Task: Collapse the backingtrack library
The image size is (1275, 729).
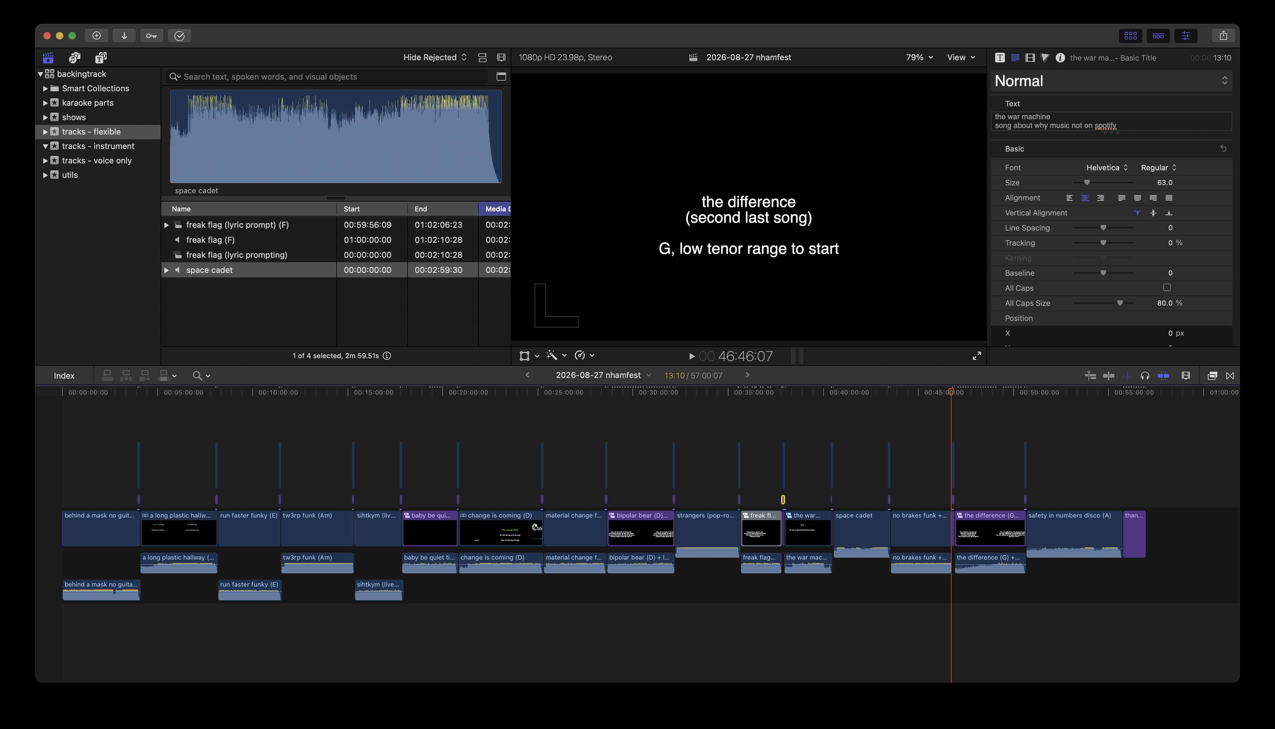Action: [40, 74]
